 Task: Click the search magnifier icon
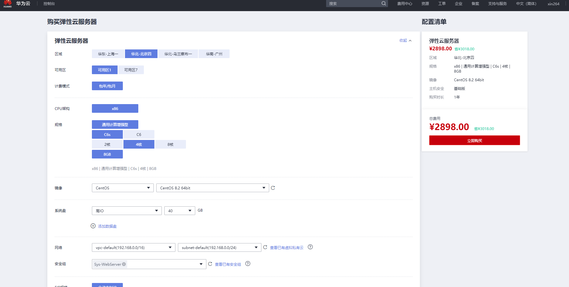384,3
